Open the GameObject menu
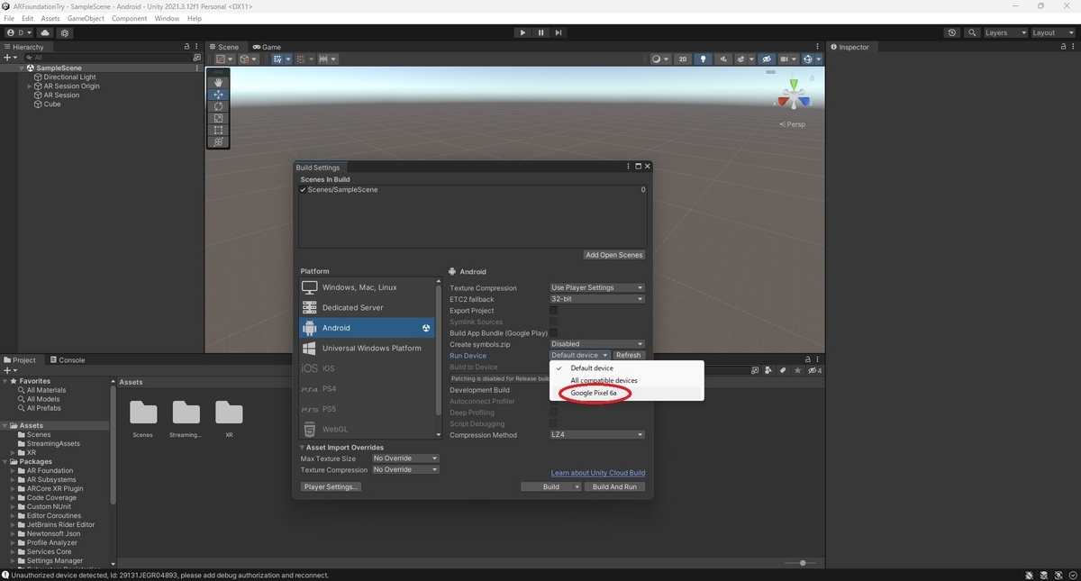 (x=86, y=18)
